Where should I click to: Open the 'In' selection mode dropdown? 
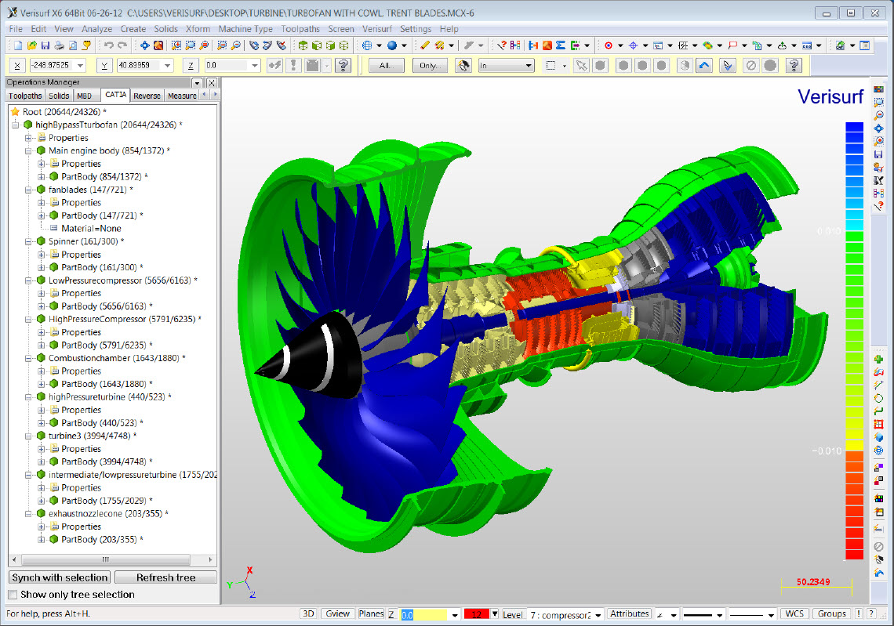pos(507,66)
